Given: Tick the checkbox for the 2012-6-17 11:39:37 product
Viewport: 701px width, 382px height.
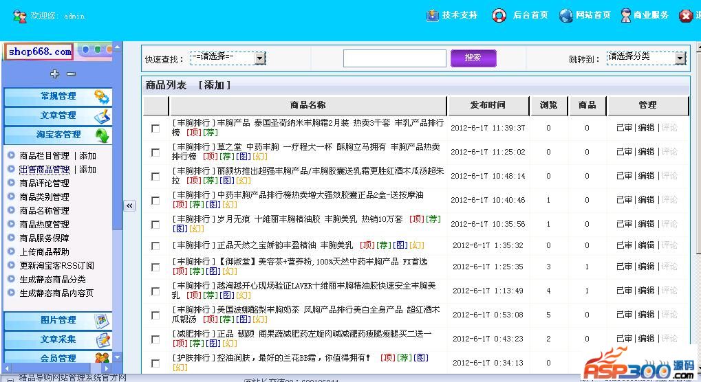Looking at the screenshot, I should pos(155,128).
